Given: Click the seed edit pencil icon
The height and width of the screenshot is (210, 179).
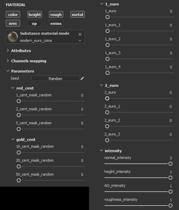Looking at the screenshot, I should coord(82,78).
